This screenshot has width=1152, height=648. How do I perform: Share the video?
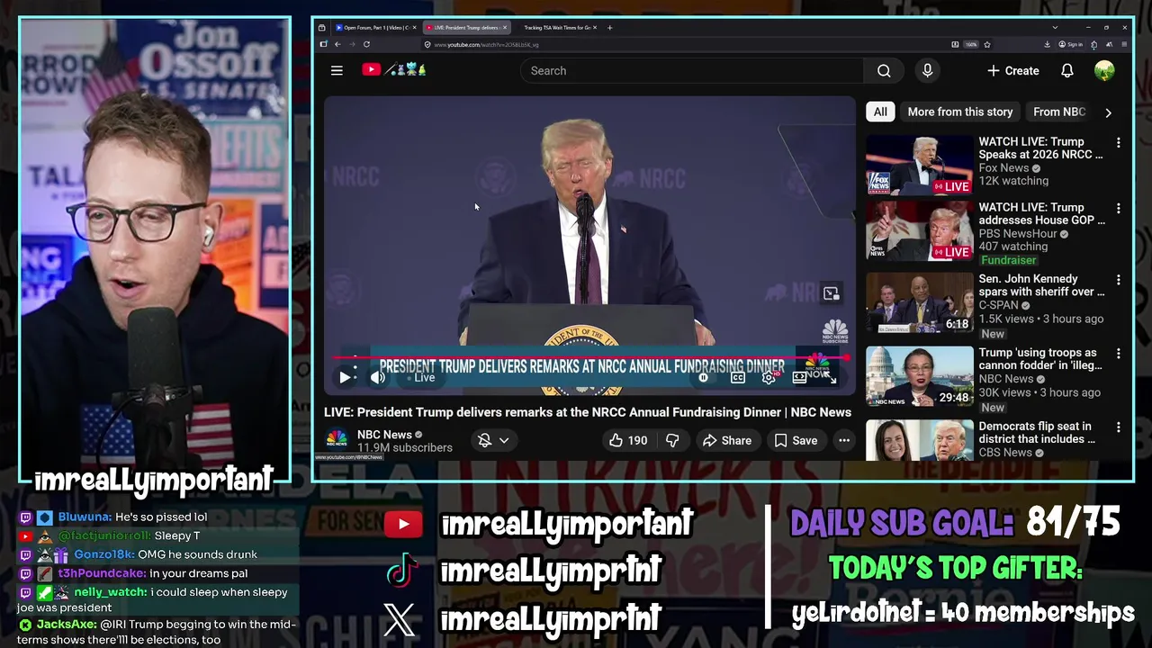tap(727, 440)
